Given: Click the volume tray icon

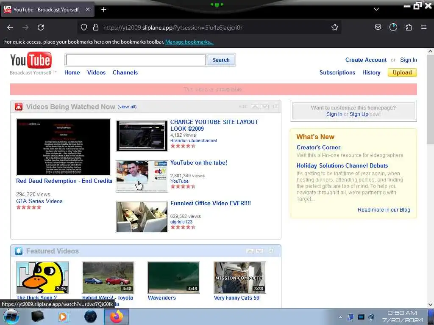Looking at the screenshot, I should tap(371, 317).
